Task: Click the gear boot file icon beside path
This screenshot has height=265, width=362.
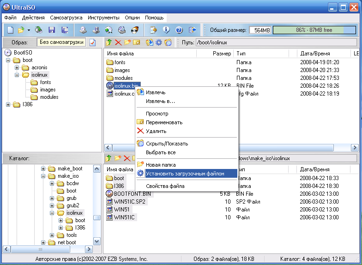Action: coord(159,42)
